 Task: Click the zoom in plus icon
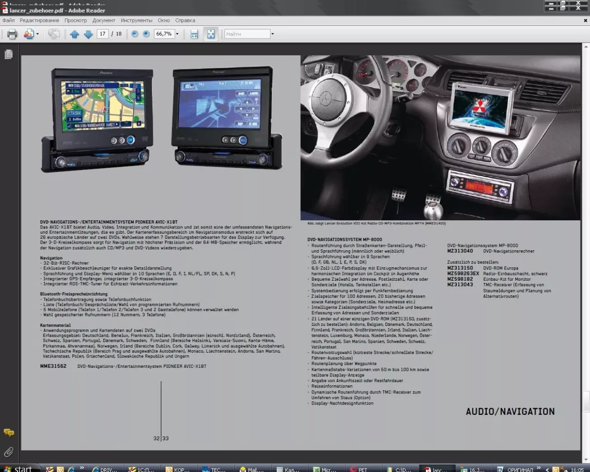click(x=146, y=34)
